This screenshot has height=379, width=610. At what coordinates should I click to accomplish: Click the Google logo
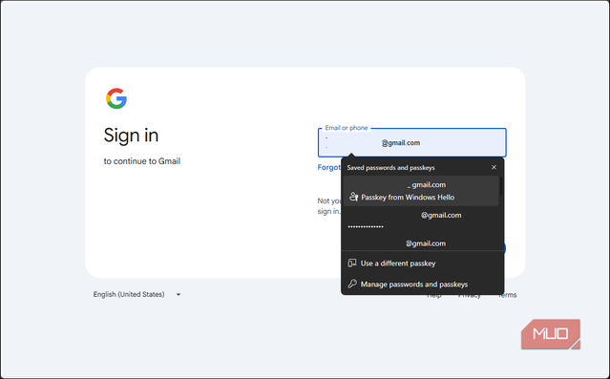coord(116,98)
